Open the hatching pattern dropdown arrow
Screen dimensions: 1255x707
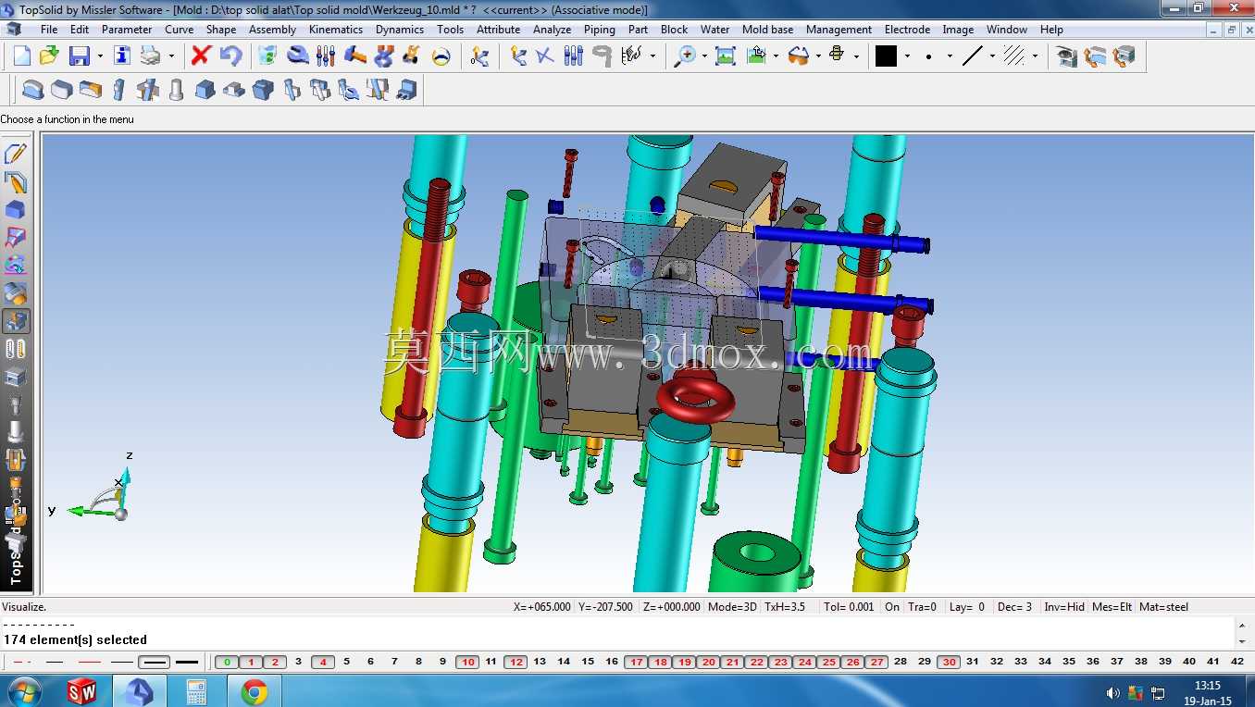[x=1035, y=56]
